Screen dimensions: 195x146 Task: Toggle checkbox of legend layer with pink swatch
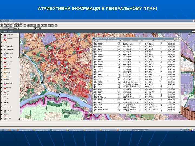tap(2, 84)
